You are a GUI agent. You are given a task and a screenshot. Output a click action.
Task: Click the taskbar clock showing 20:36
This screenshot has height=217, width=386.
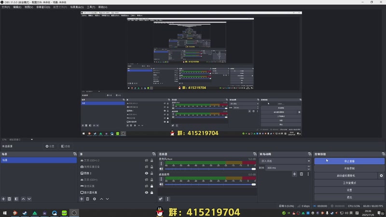(368, 213)
